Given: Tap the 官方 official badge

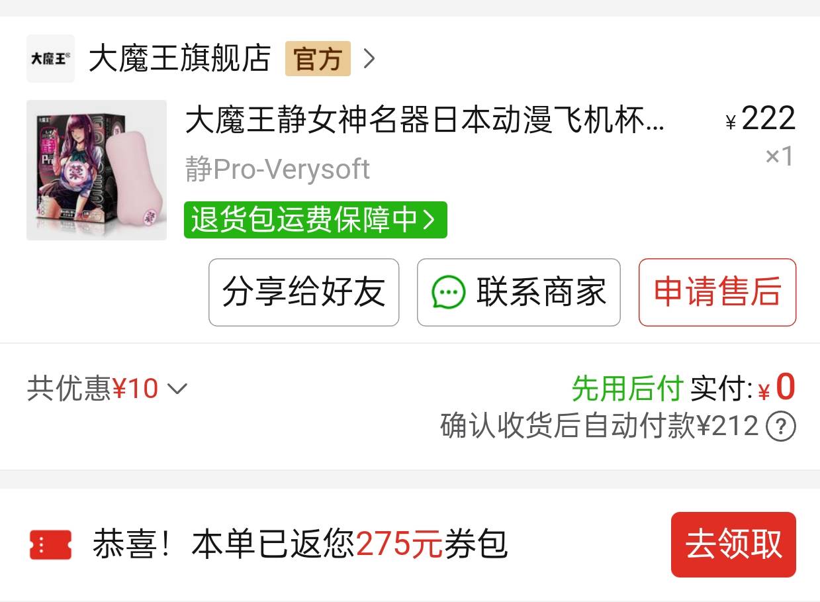Looking at the screenshot, I should (318, 59).
